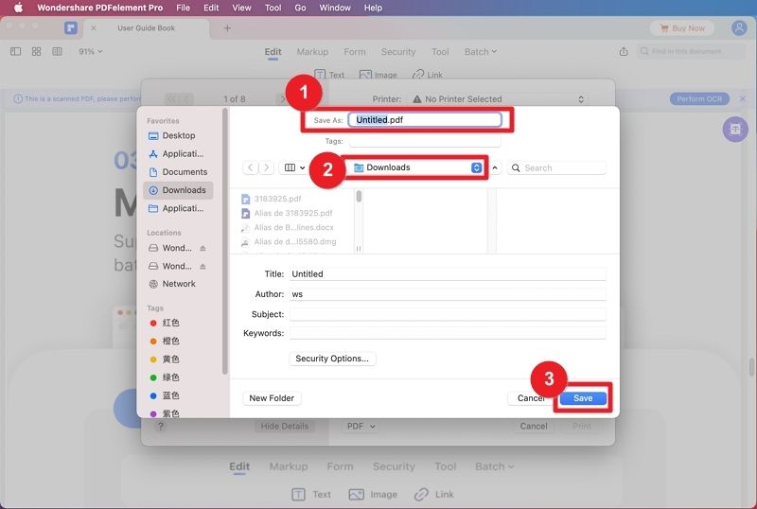Expand the Batch dropdown at top
The height and width of the screenshot is (509, 757).
(x=481, y=52)
